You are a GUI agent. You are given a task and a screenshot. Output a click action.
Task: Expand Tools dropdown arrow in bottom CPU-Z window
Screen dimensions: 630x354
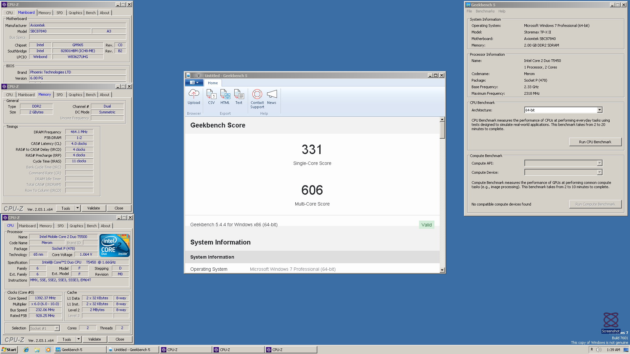(79, 339)
